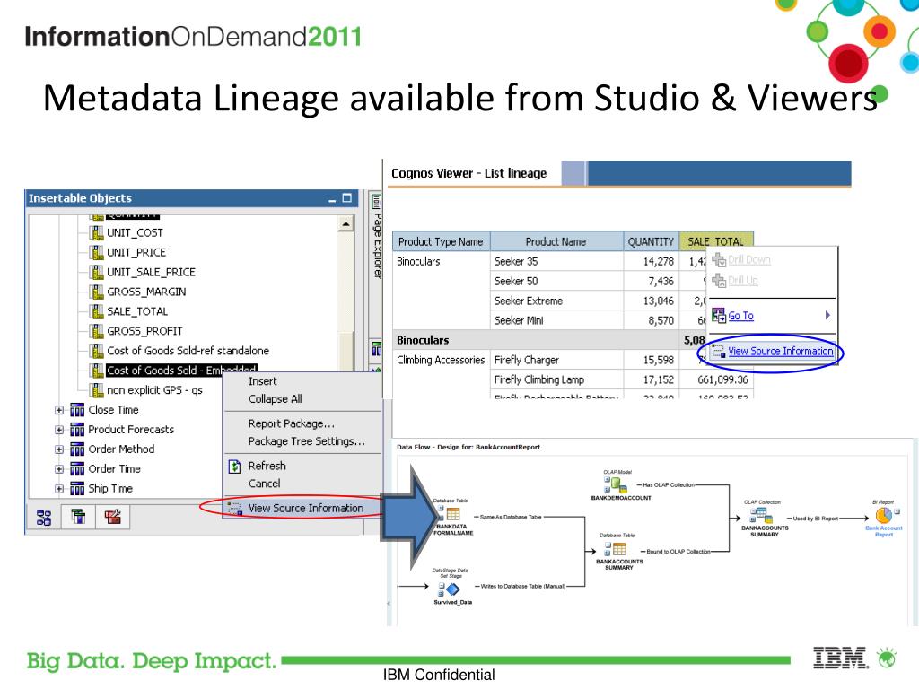
Task: Click the Ship Time dimension icon
Action: click(77, 488)
